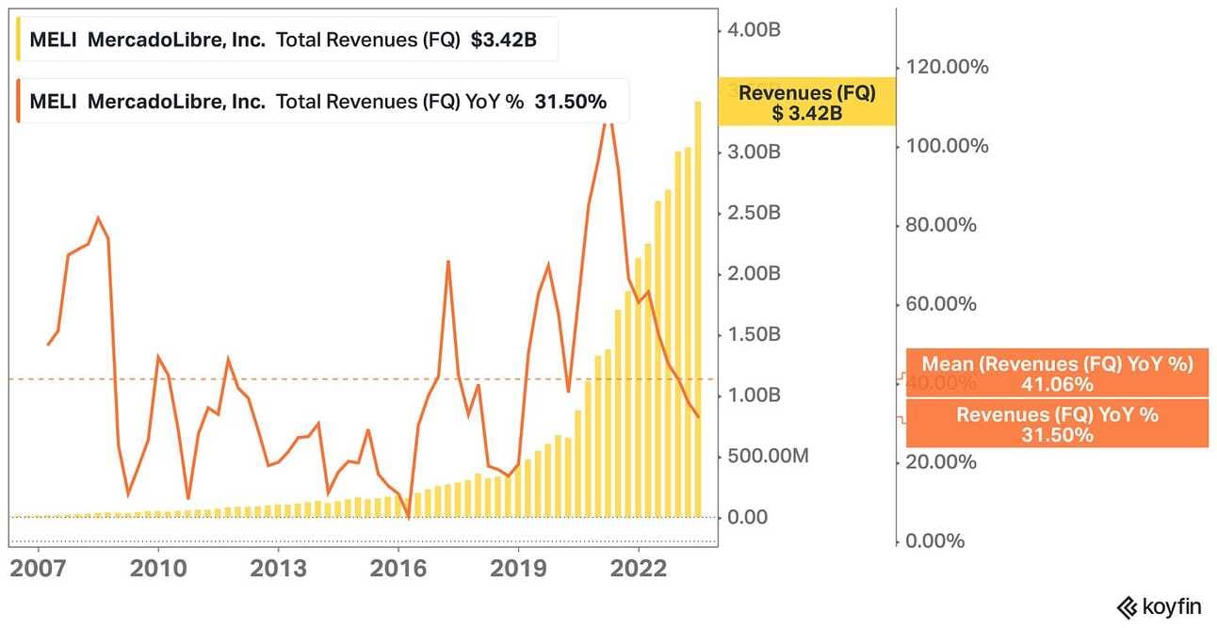Click the 60.00% axis label

942,303
